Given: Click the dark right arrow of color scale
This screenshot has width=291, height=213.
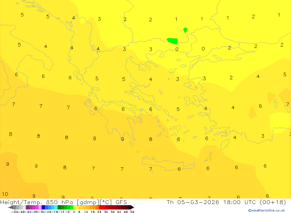Looking at the screenshot, I should tap(132, 207).
